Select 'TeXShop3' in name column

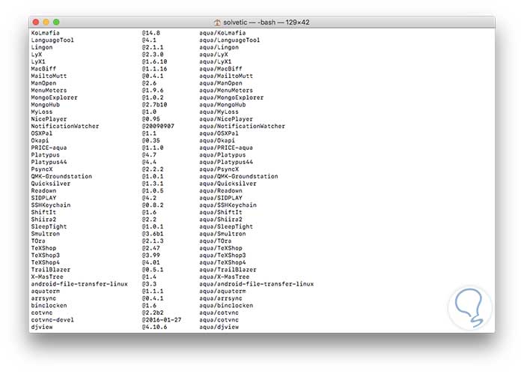45,256
